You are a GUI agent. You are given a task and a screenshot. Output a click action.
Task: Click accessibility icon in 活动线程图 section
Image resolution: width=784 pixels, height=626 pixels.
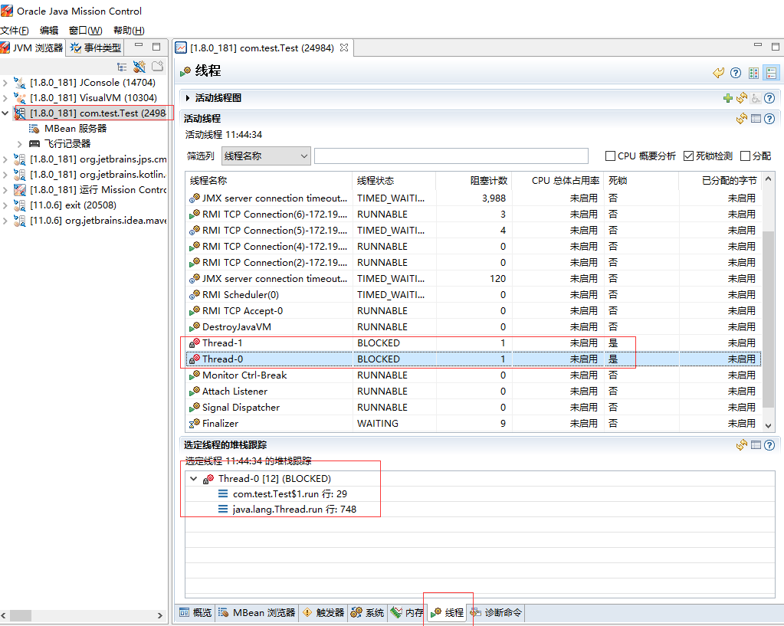(x=756, y=98)
